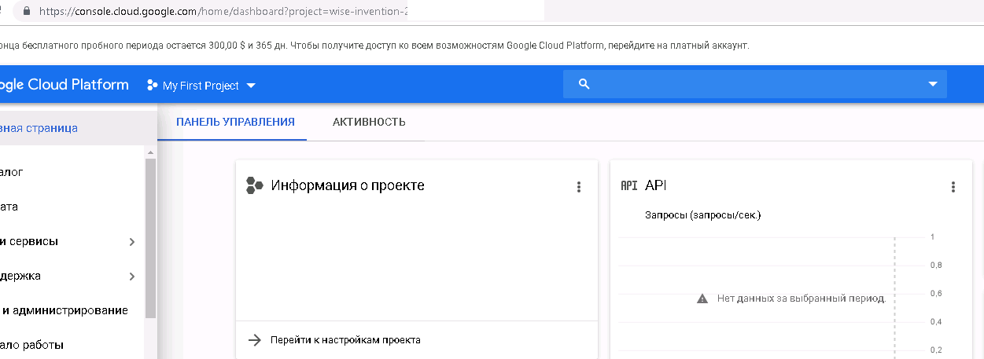Open the Google Cloud Platform home logo

pos(64,85)
